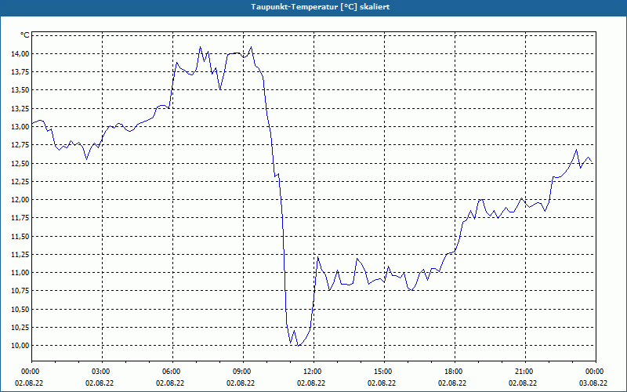This screenshot has height=392, width=627.
Task: Click the 11,50 y-axis label
Action: tap(20, 237)
